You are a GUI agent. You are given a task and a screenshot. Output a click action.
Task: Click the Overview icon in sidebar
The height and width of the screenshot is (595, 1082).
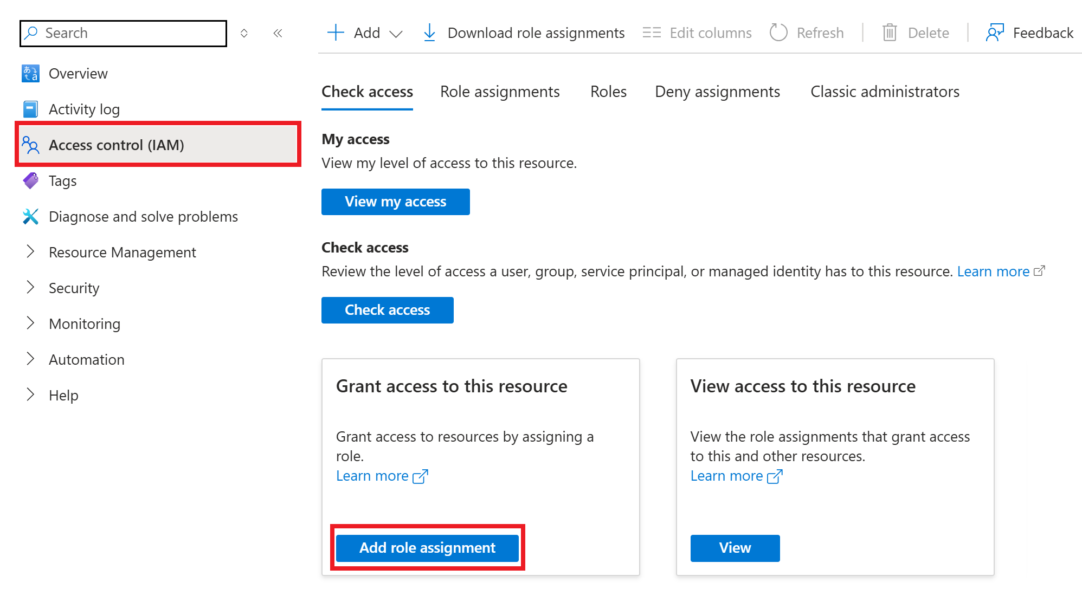(30, 73)
